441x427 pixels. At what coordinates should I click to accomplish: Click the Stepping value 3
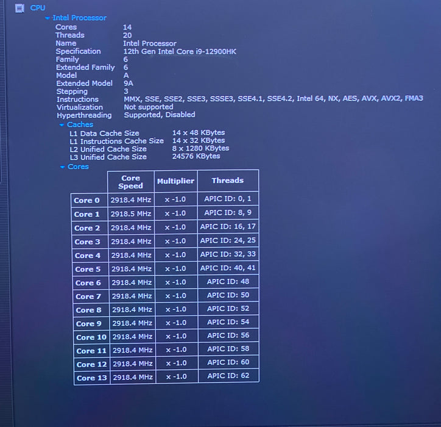pyautogui.click(x=126, y=91)
